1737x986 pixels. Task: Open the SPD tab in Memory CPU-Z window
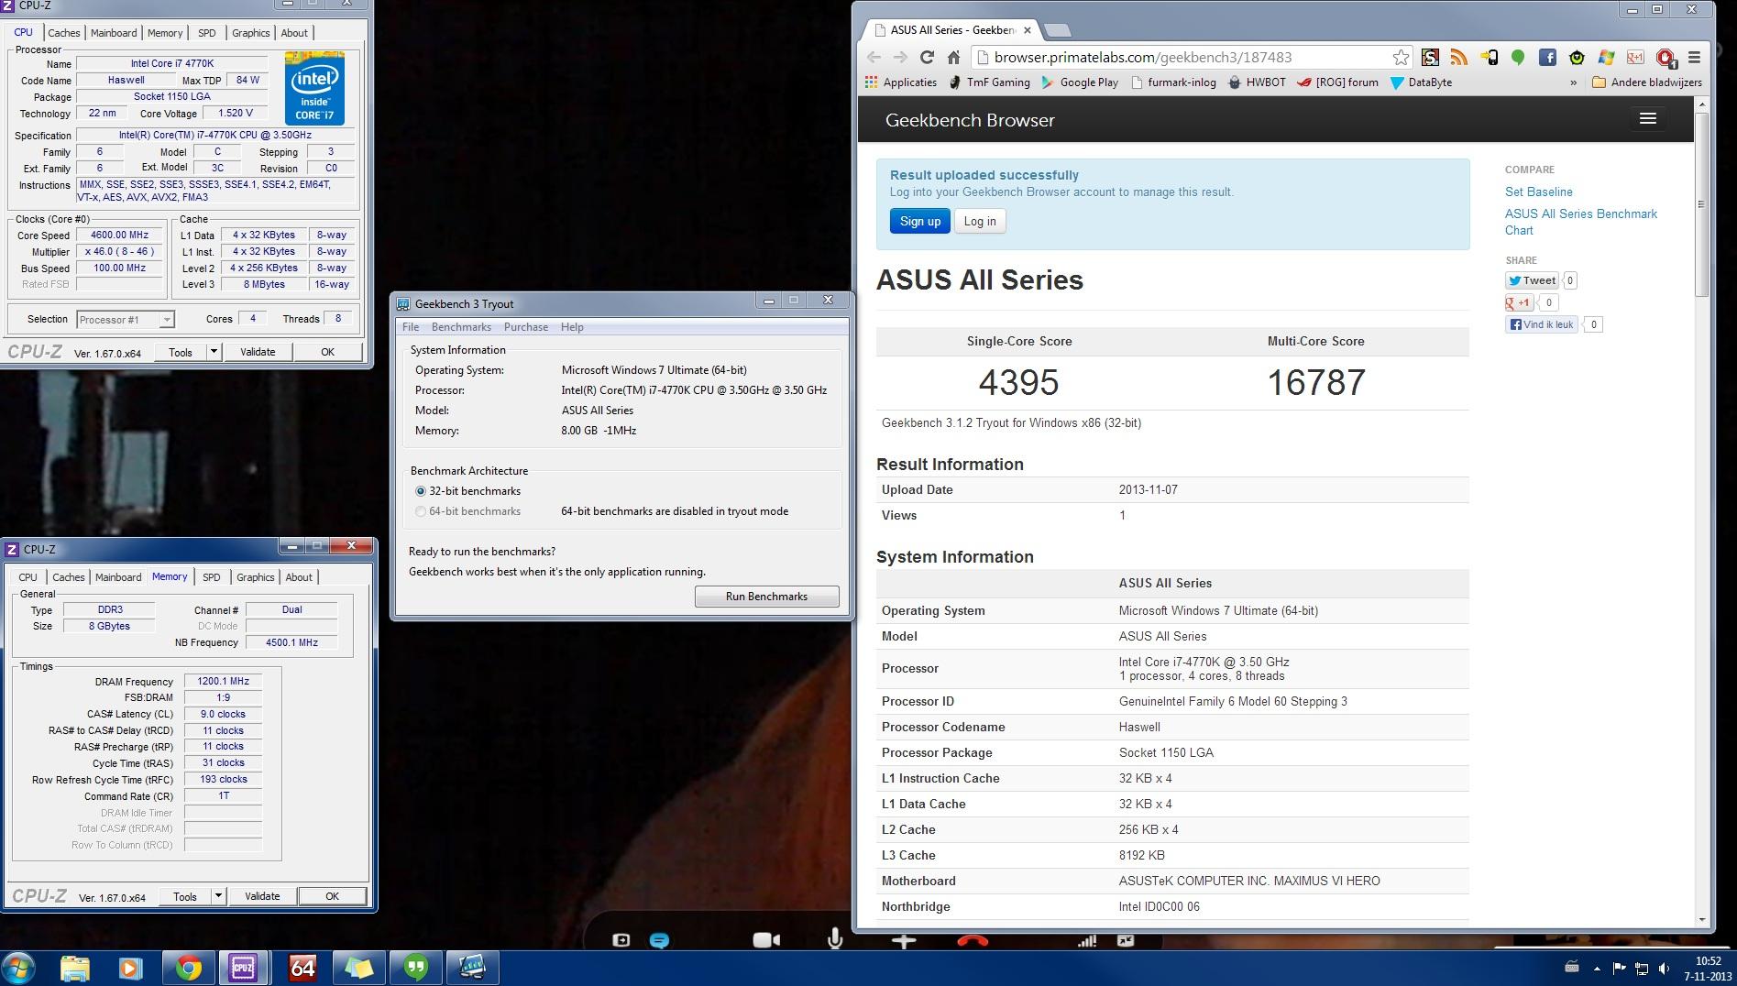tap(212, 577)
